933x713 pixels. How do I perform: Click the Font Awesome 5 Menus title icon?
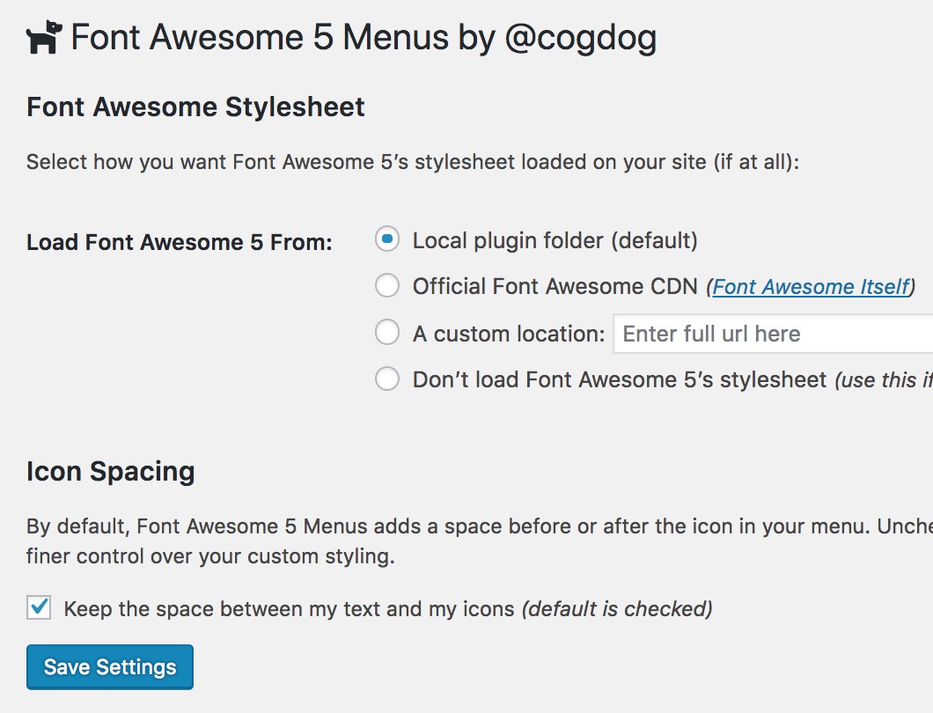[46, 35]
